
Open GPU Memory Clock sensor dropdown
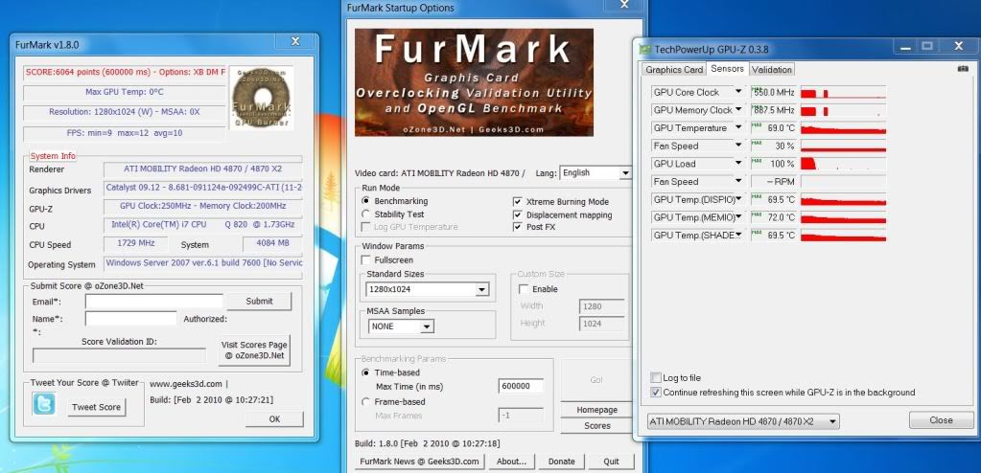[x=739, y=110]
